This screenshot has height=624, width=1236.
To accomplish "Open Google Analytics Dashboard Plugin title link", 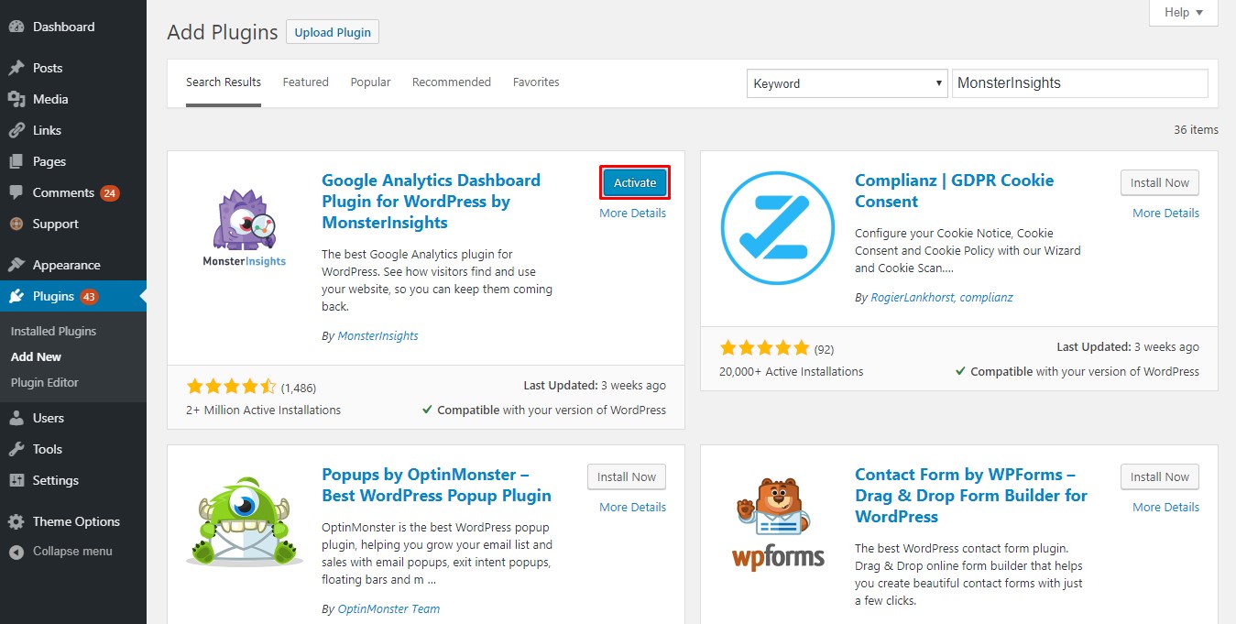I will 431,202.
